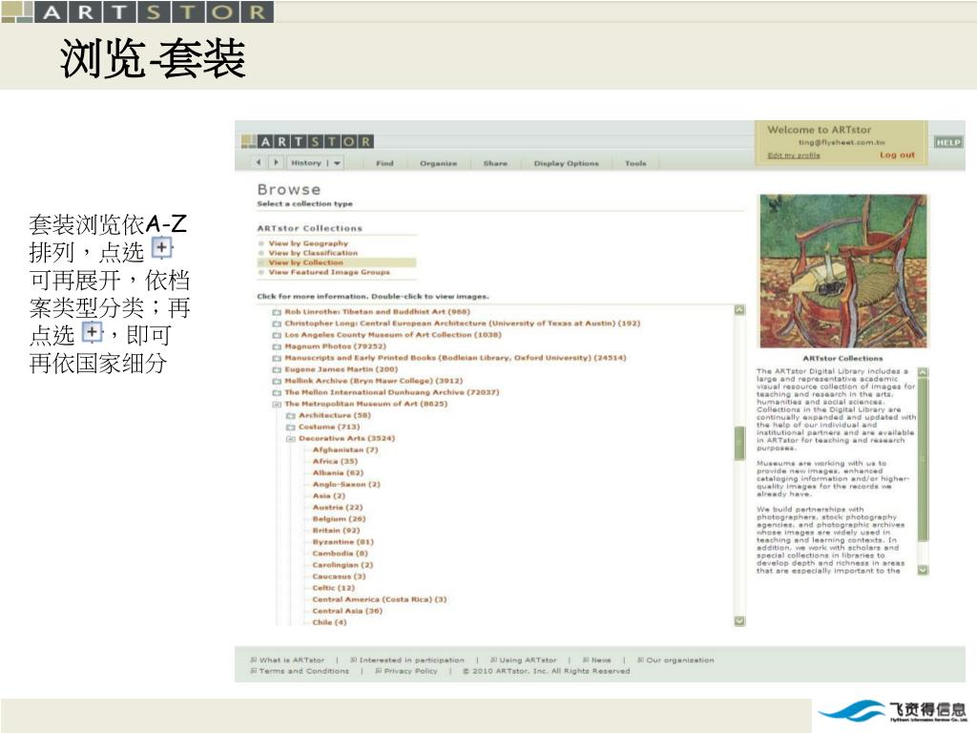Click the chair painting thumbnail
The width and height of the screenshot is (977, 733).
click(x=843, y=271)
